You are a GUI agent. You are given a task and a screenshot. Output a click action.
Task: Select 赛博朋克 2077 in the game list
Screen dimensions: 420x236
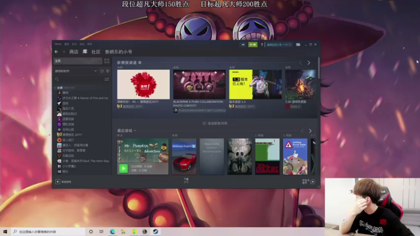(70, 135)
